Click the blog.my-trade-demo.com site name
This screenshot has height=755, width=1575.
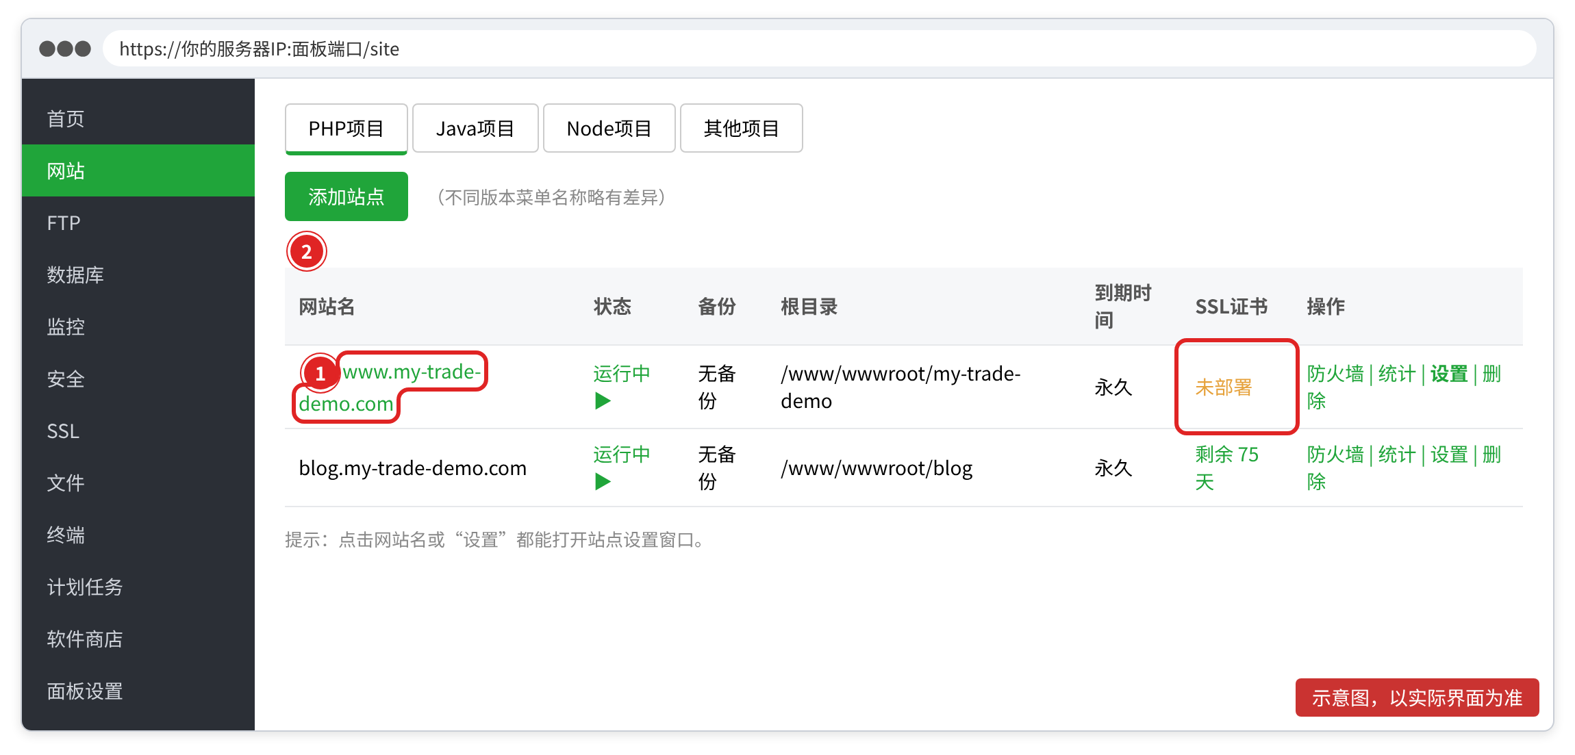tap(413, 468)
